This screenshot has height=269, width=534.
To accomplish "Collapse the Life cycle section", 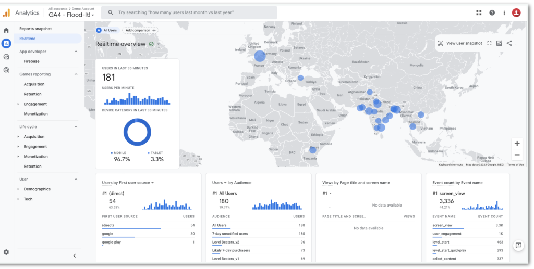I will tap(76, 127).
